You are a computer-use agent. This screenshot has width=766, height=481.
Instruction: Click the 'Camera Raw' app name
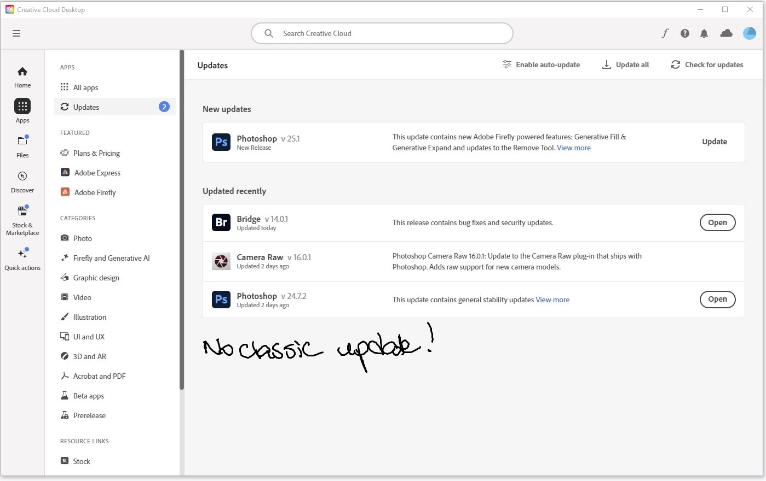tap(260, 257)
